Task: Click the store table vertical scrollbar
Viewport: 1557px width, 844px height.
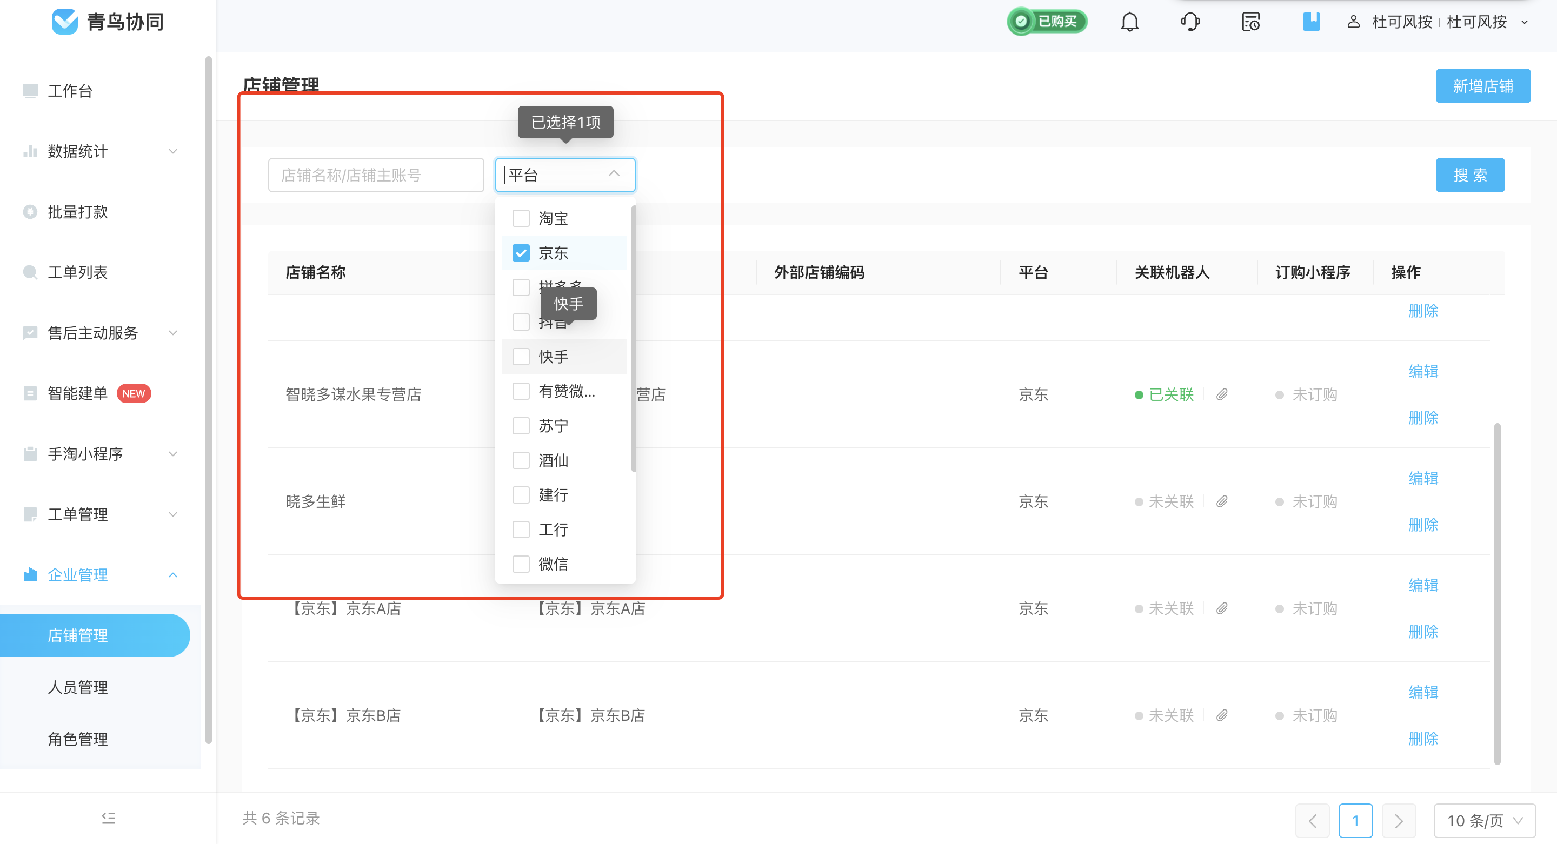Action: coord(1496,594)
